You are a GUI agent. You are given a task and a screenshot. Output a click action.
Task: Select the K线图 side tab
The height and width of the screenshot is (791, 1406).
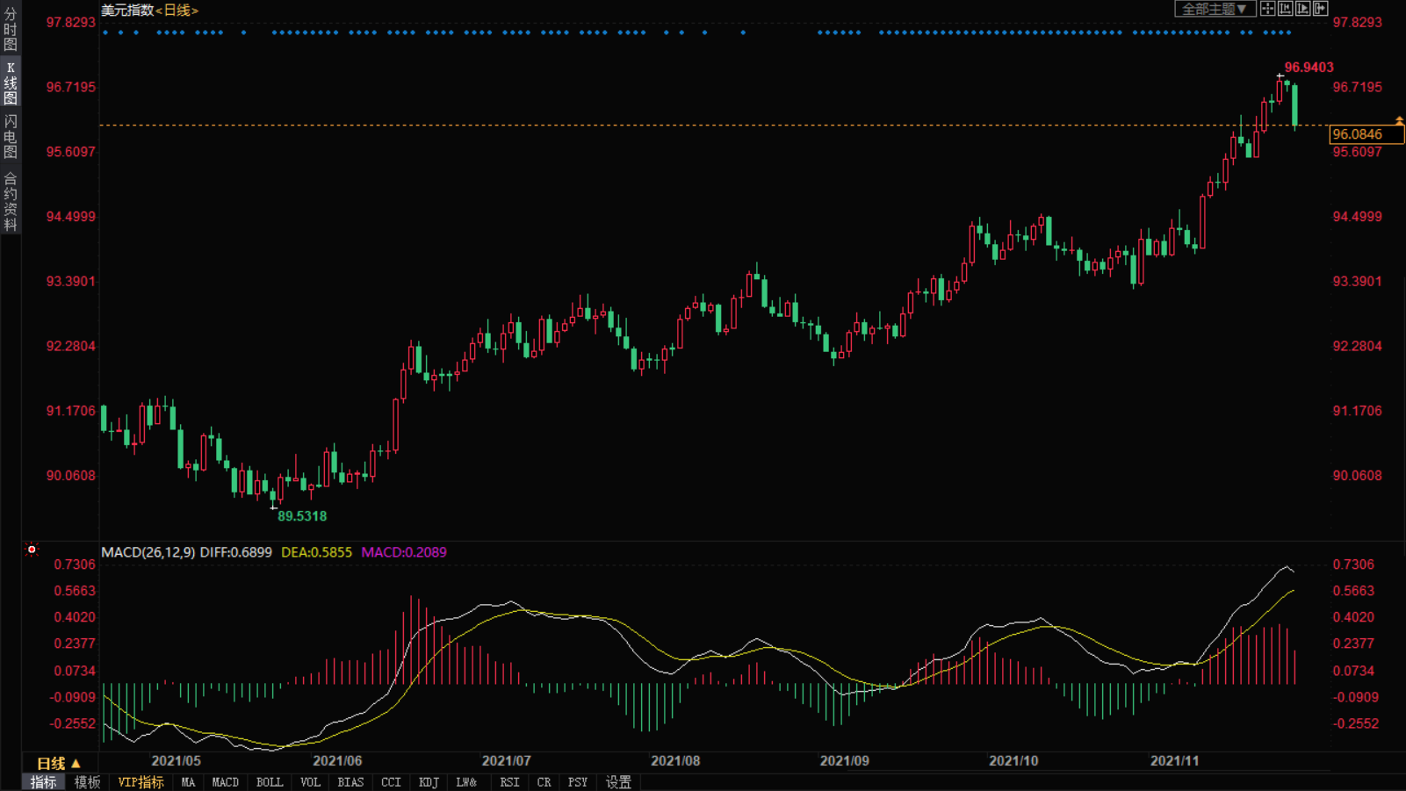(11, 83)
